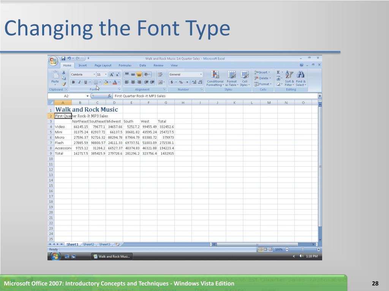Viewport: 389px width, 291px height.
Task: Switch to the Formulas ribbon tab
Action: click(x=125, y=65)
